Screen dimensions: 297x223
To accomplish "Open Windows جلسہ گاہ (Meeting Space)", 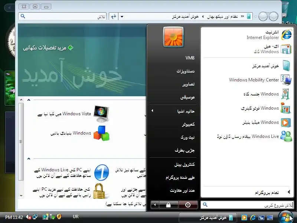I will (x=247, y=94).
